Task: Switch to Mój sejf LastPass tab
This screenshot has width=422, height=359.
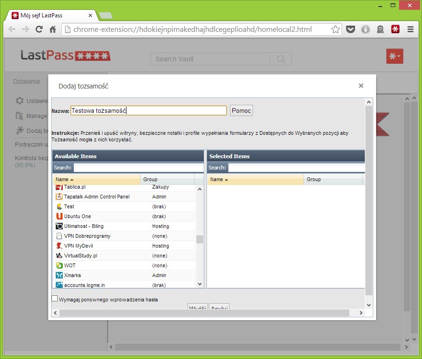Action: (51, 15)
